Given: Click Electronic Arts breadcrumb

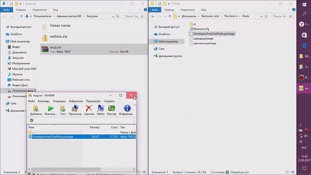Looking at the screenshot, I should (x=210, y=16).
